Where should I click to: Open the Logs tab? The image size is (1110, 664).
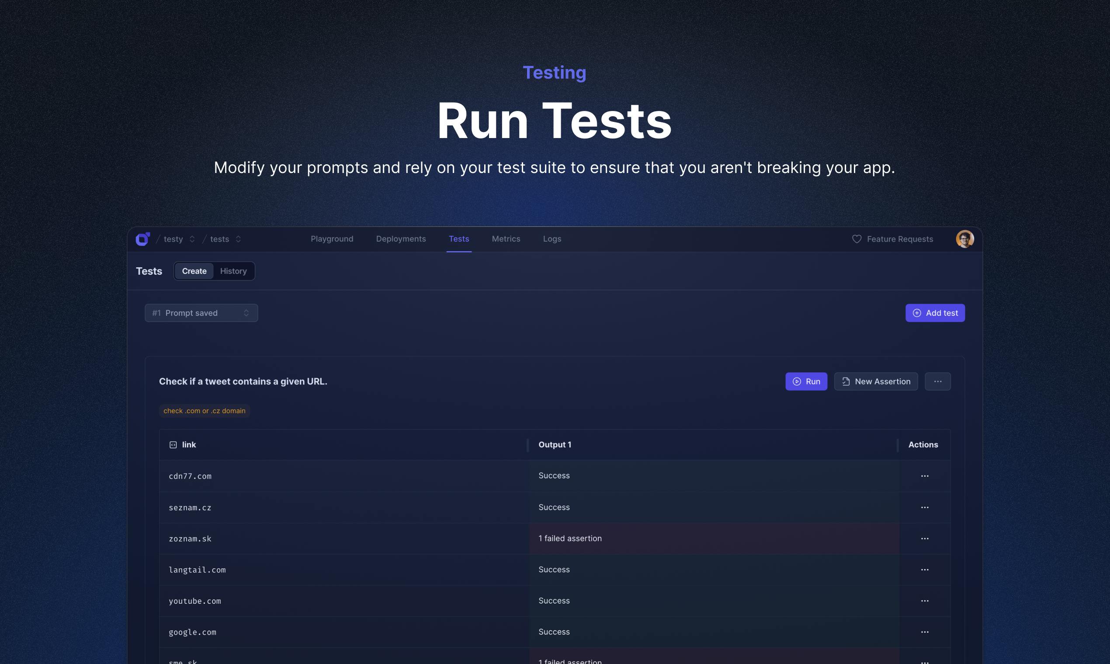[552, 239]
